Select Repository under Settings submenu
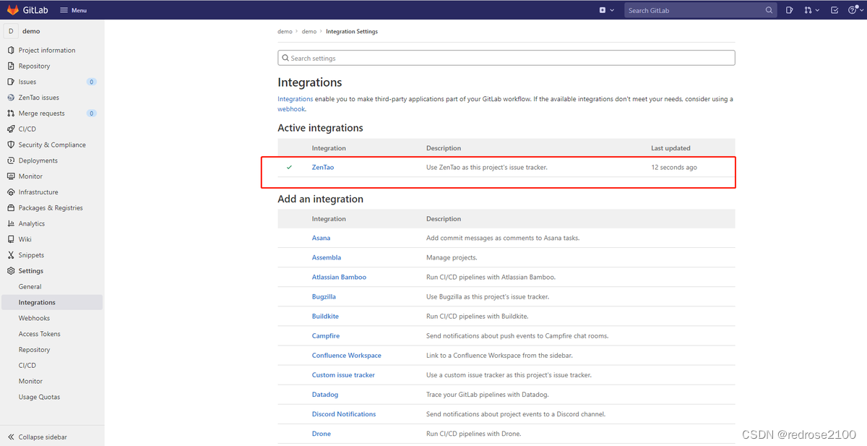This screenshot has height=446, width=867. click(35, 350)
